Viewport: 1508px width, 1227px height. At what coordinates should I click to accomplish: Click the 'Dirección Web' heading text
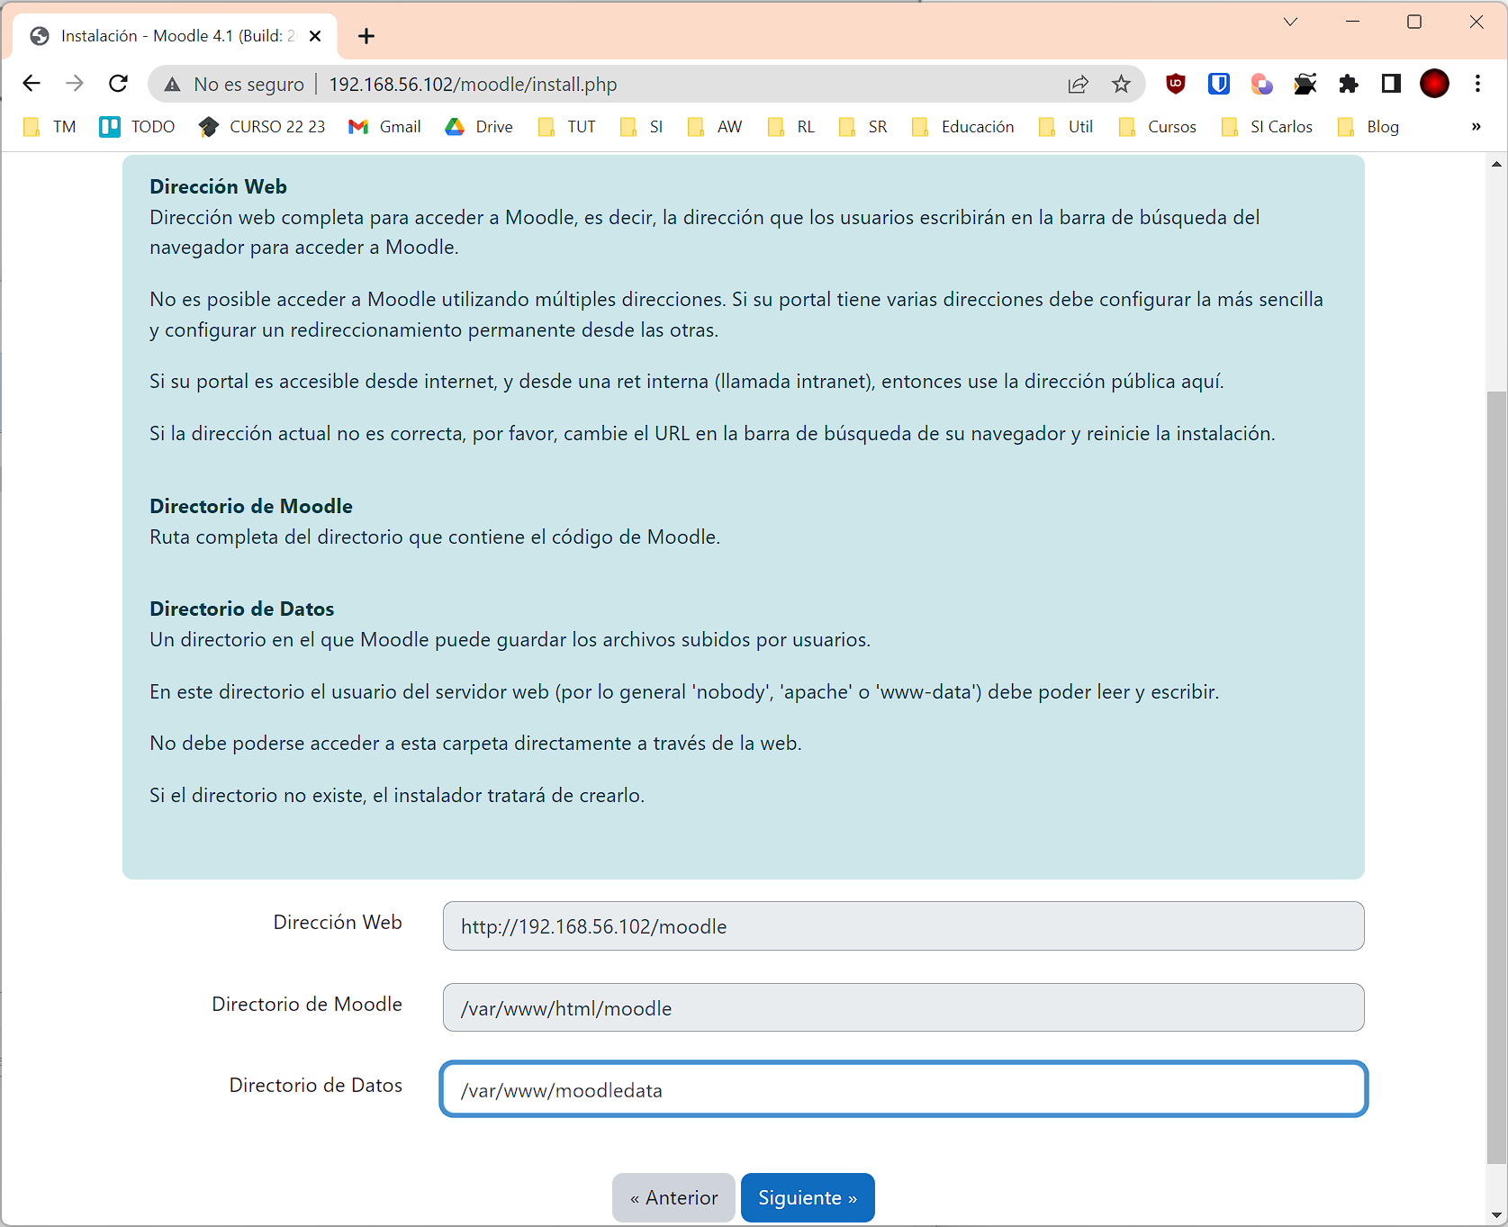click(x=218, y=186)
